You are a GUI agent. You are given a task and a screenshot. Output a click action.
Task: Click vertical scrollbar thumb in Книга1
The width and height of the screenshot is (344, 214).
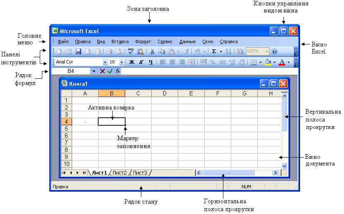click(285, 115)
